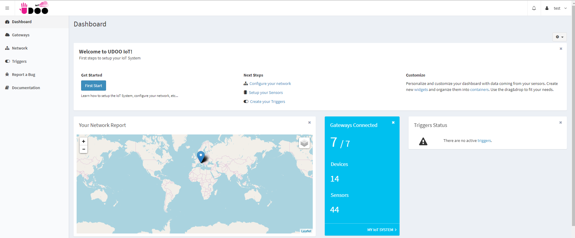Open the dashboard settings gear dropdown
The height and width of the screenshot is (238, 575).
559,37
